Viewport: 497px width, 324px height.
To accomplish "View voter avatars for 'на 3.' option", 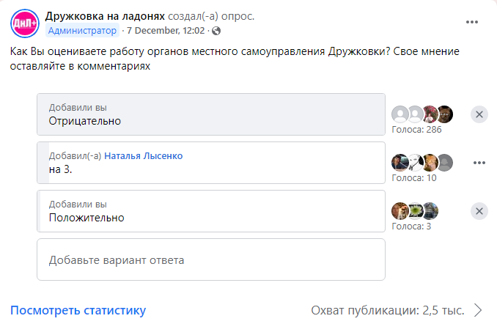I will 422,163.
